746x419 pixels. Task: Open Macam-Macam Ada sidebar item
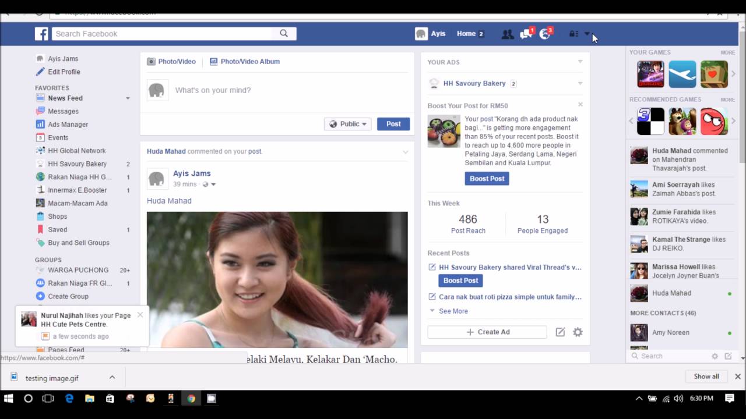78,203
